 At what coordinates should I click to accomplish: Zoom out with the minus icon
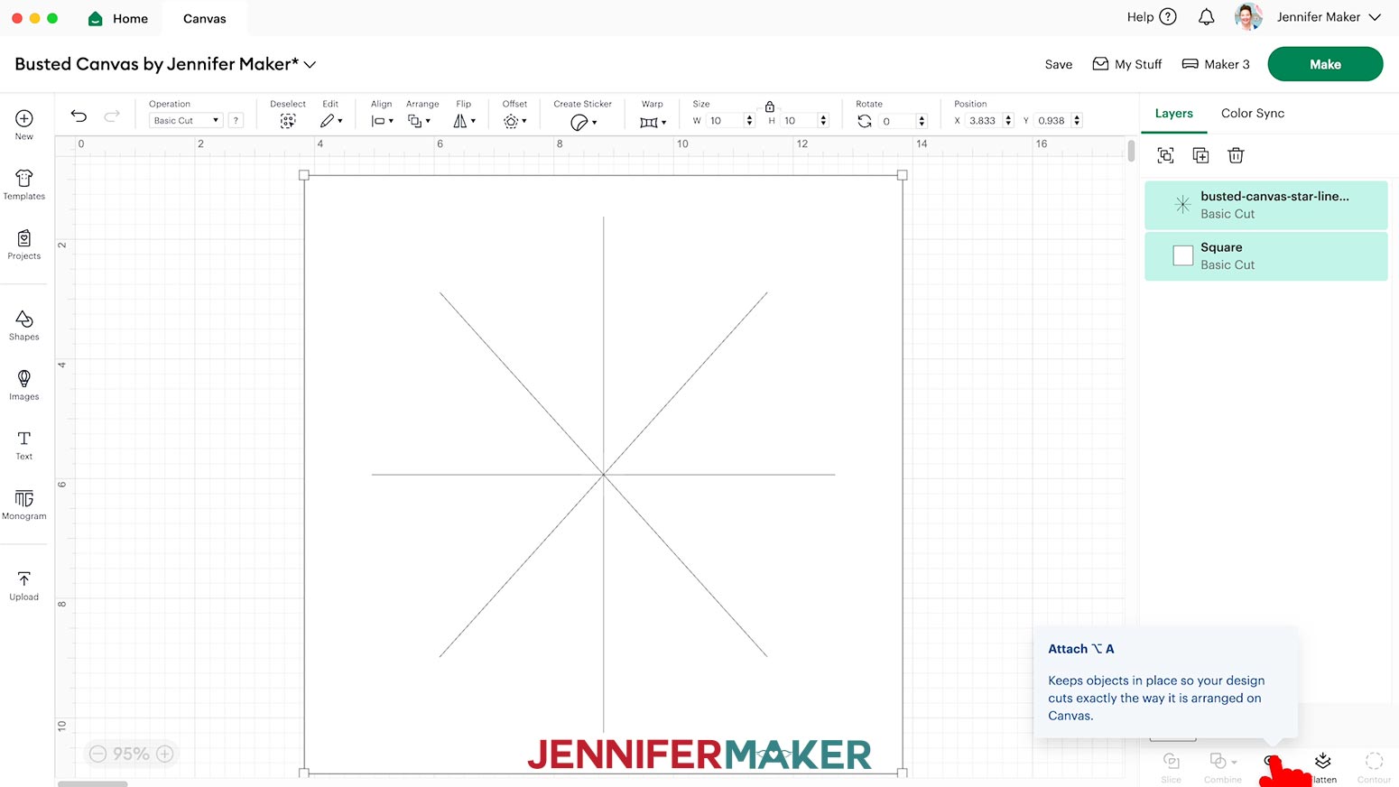point(98,754)
